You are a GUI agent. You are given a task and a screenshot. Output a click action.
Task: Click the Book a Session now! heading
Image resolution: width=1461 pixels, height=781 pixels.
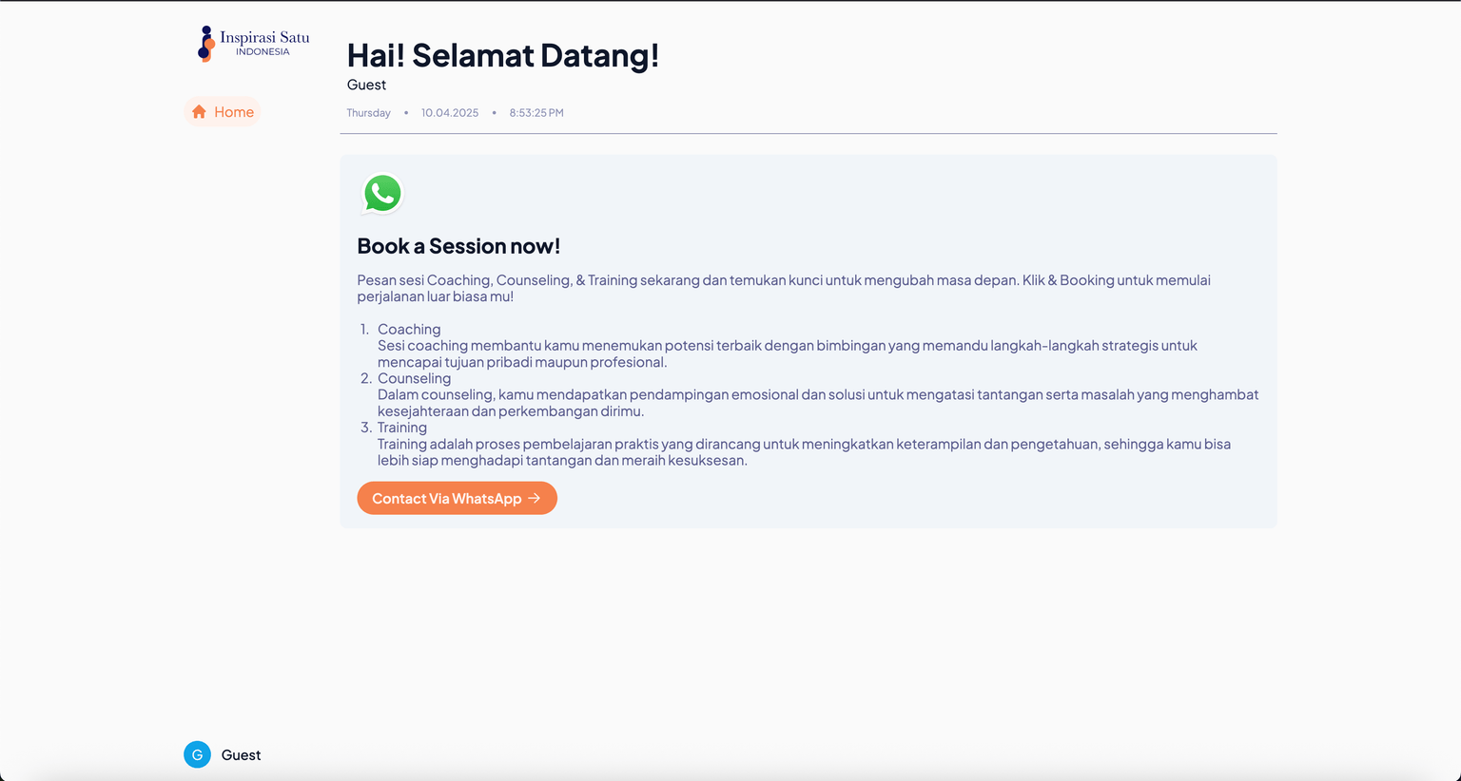point(458,246)
